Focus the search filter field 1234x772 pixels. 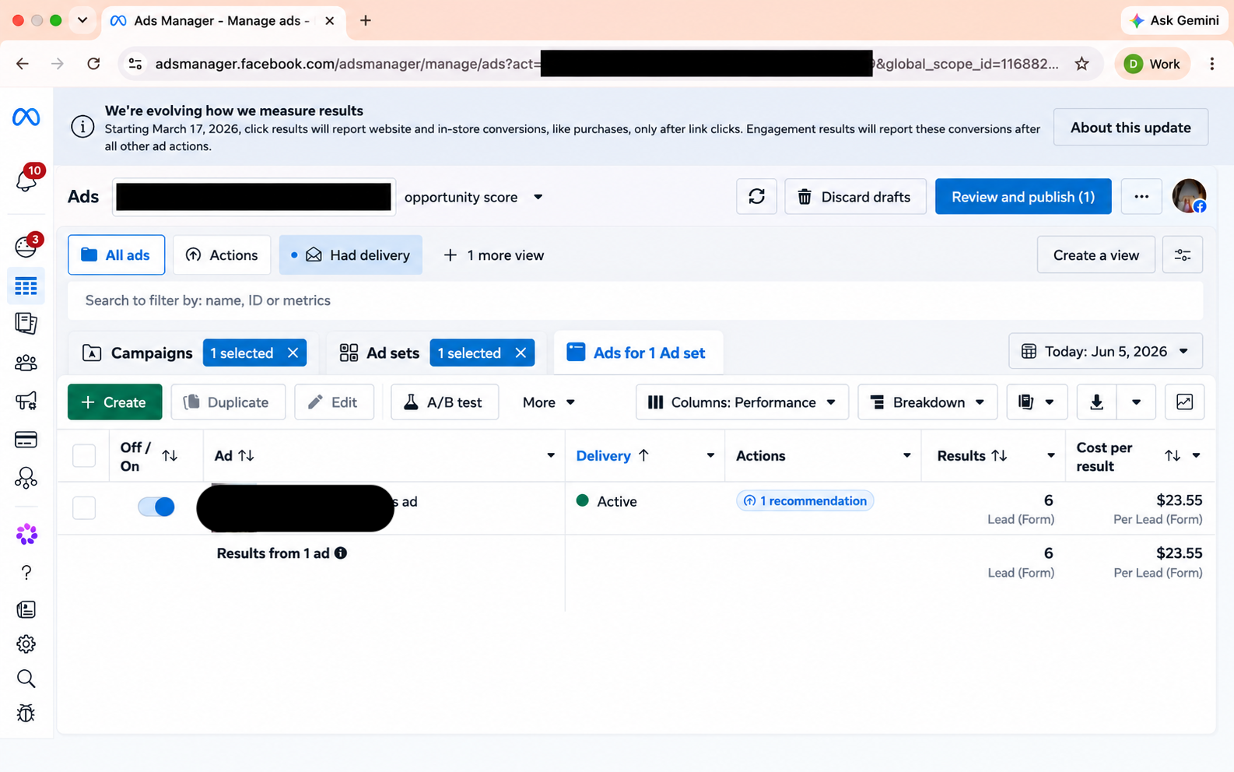(x=635, y=300)
